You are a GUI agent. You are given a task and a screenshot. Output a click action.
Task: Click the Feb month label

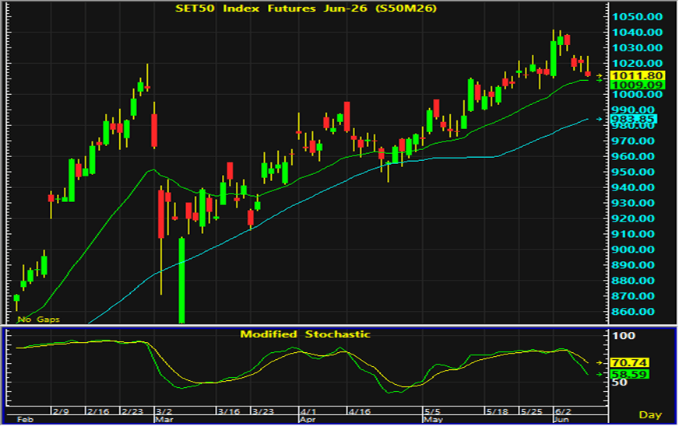click(25, 420)
